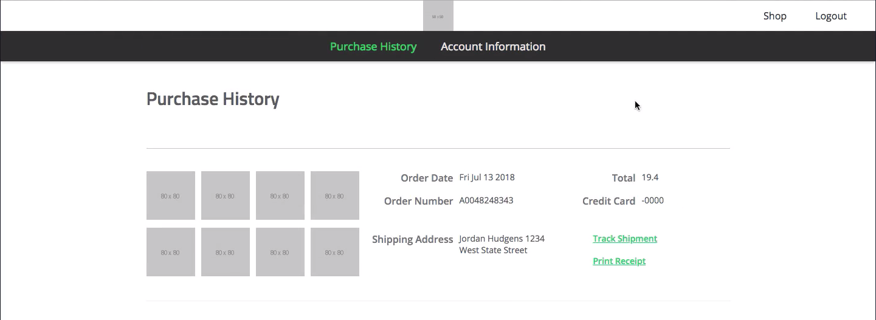876x320 pixels.
Task: Click the Logout link
Action: [x=830, y=16]
